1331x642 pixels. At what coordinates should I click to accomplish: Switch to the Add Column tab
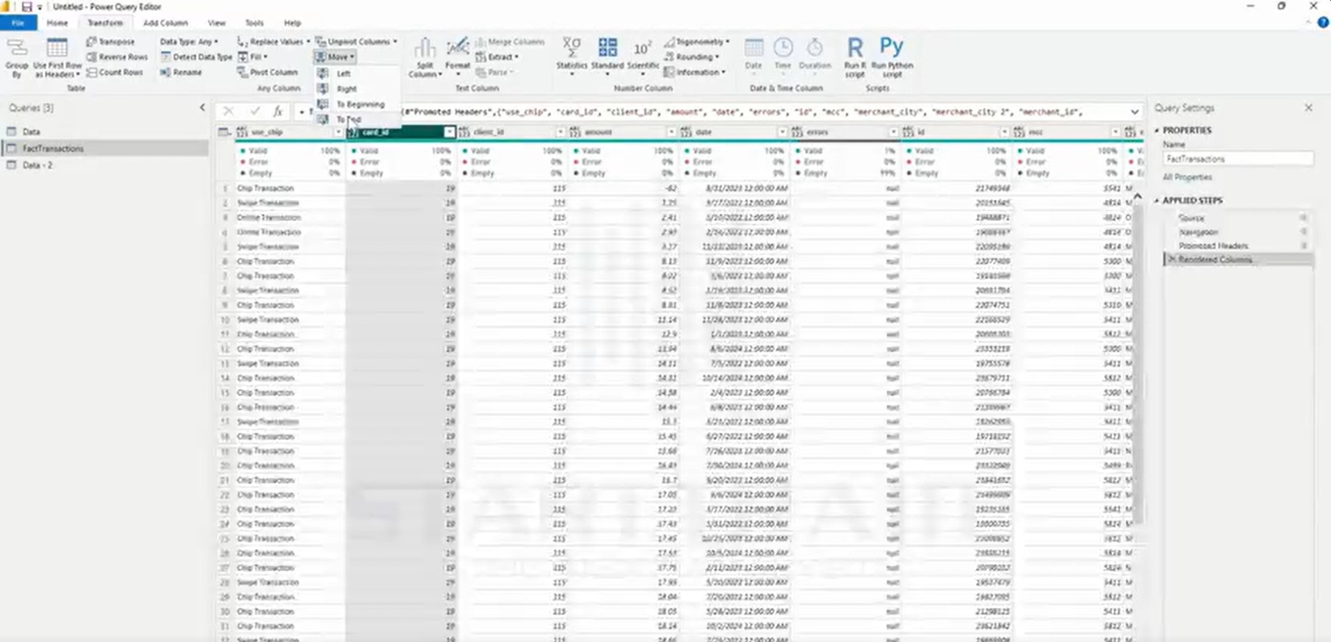tap(165, 23)
